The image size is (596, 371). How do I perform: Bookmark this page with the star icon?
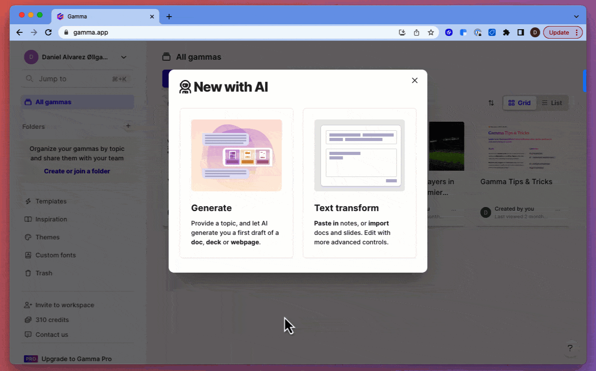(431, 32)
